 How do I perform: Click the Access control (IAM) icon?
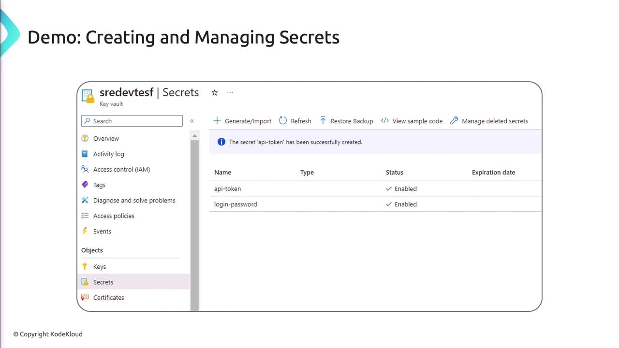85,170
